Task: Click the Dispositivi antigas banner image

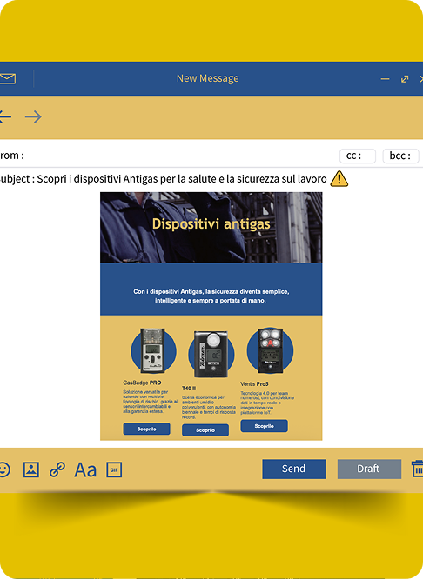Action: (x=211, y=228)
